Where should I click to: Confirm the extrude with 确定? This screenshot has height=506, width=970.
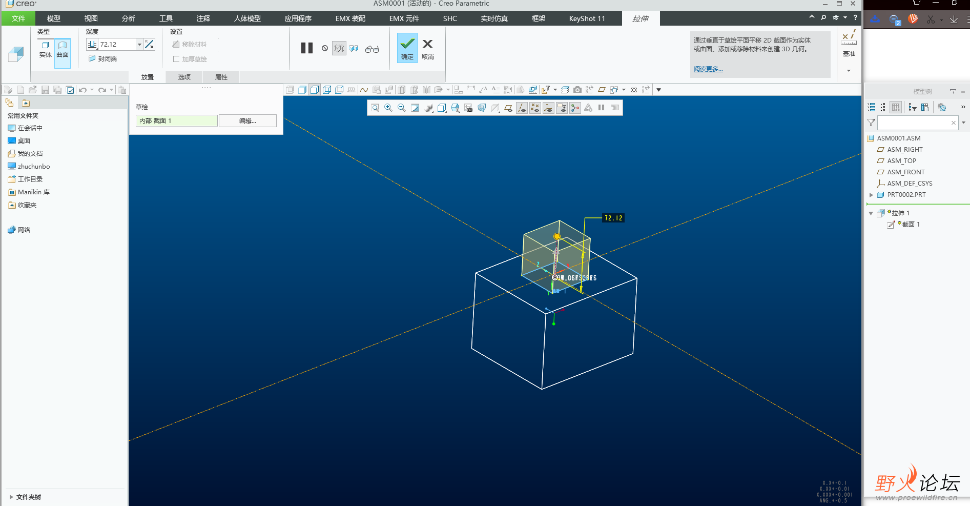tap(407, 48)
